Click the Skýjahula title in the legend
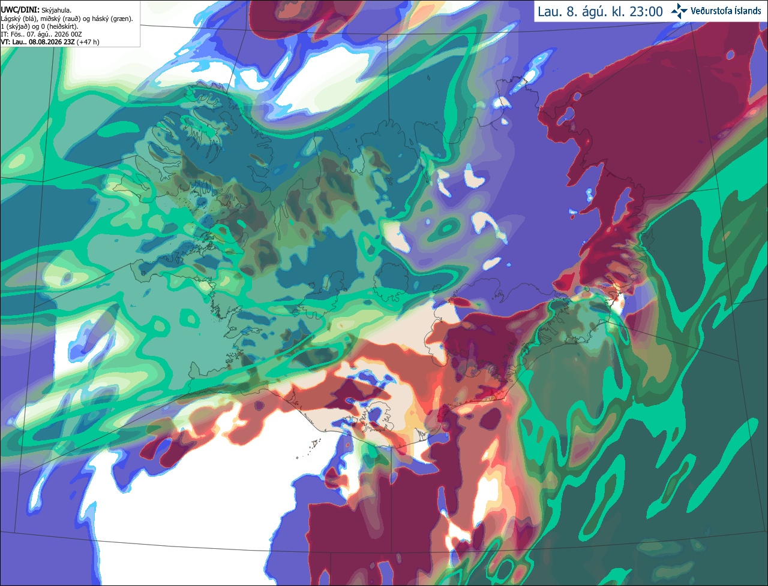 56,10
